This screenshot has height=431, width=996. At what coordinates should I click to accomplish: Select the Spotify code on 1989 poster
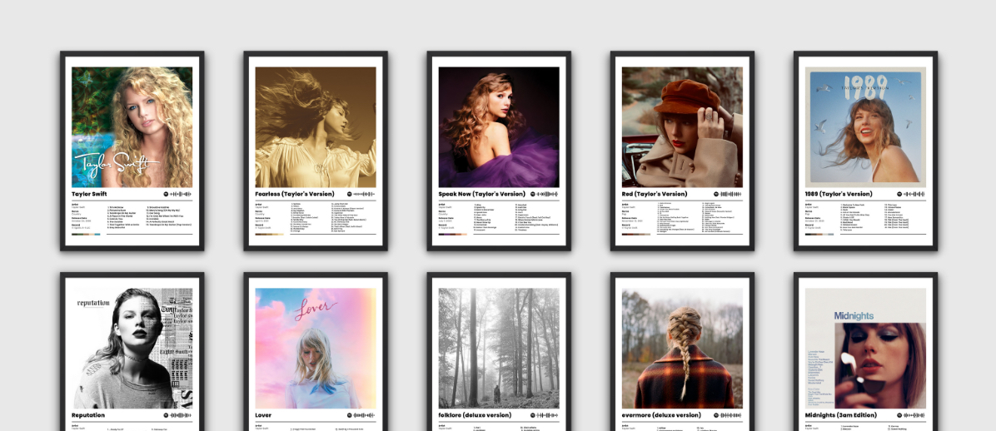click(x=909, y=194)
